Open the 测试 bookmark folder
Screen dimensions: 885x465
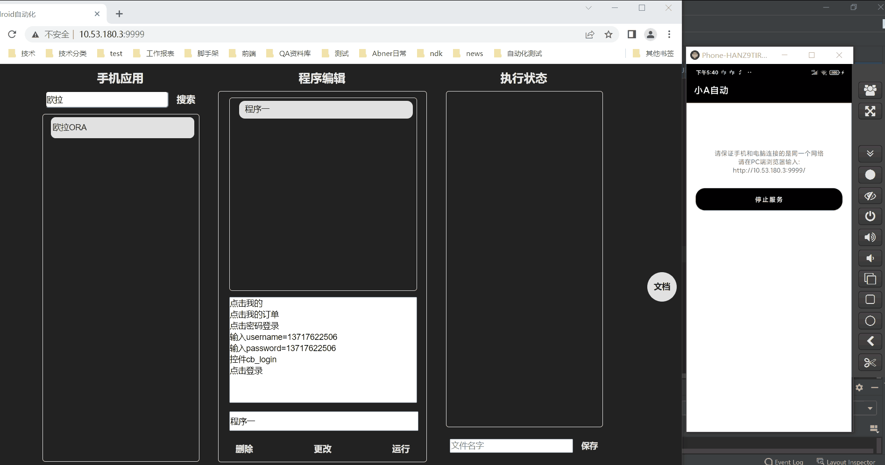tap(335, 54)
